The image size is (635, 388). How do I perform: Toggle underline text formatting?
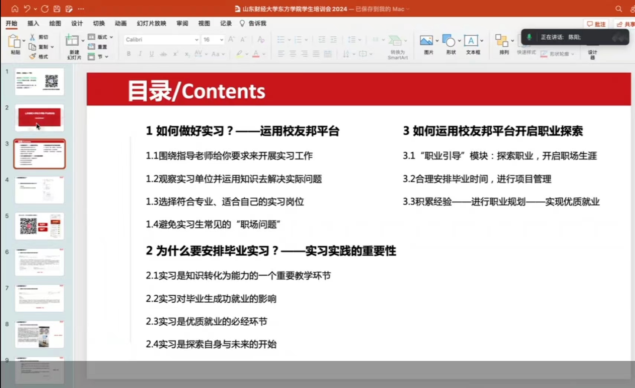tap(152, 54)
